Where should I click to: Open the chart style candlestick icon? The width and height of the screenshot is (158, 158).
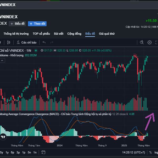[x=9, y=42]
